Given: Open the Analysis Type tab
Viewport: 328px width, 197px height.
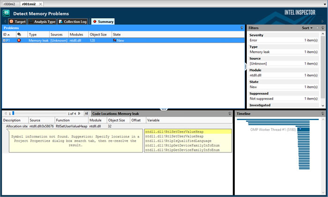Looking at the screenshot, I should pos(43,21).
